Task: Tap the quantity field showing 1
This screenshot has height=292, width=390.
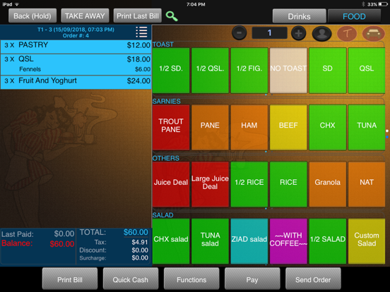Action: coord(269,32)
